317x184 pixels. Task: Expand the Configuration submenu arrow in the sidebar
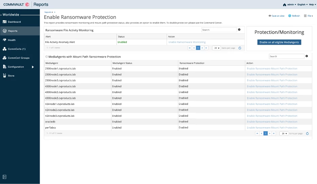[33, 67]
